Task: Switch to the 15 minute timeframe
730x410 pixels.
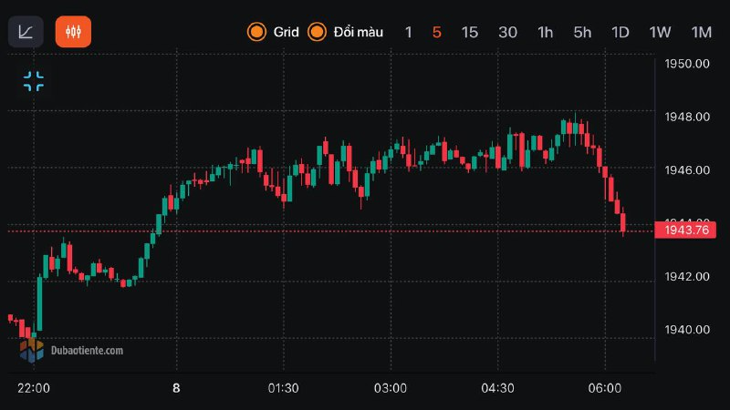Action: click(x=470, y=32)
